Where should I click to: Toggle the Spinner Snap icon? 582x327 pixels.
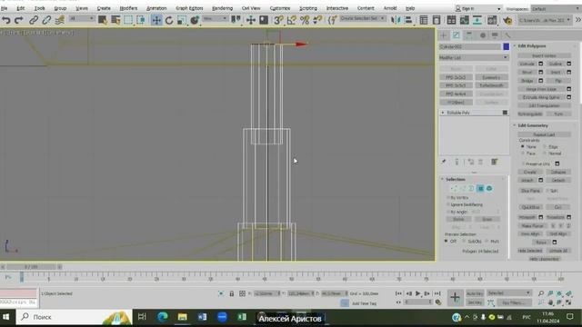click(317, 20)
